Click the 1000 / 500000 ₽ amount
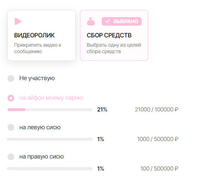This screenshot has height=177, width=223. click(158, 139)
